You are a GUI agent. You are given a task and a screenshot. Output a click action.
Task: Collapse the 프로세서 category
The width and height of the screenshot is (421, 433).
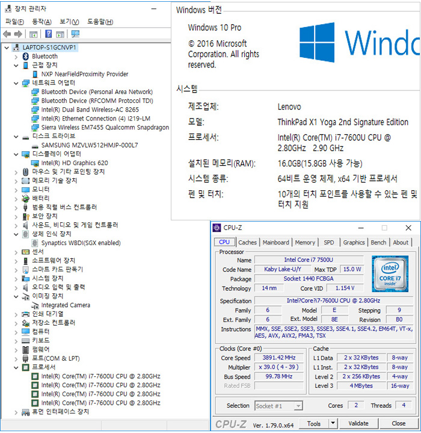pyautogui.click(x=16, y=367)
